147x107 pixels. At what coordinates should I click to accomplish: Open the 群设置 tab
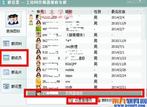coord(14,86)
